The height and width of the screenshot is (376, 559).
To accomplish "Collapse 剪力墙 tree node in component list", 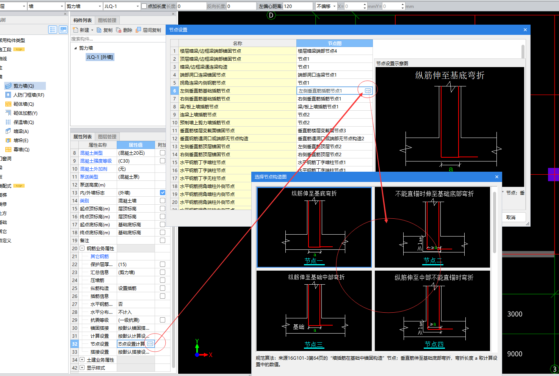I will (75, 48).
